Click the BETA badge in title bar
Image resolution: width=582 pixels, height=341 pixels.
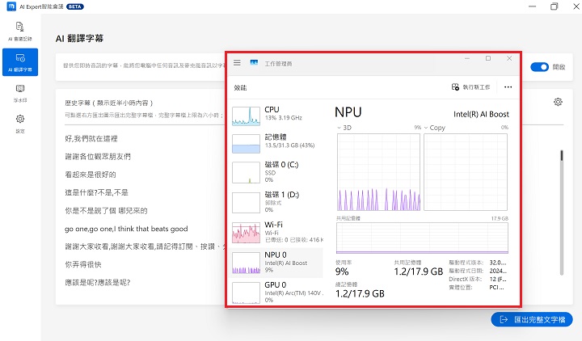tap(75, 6)
